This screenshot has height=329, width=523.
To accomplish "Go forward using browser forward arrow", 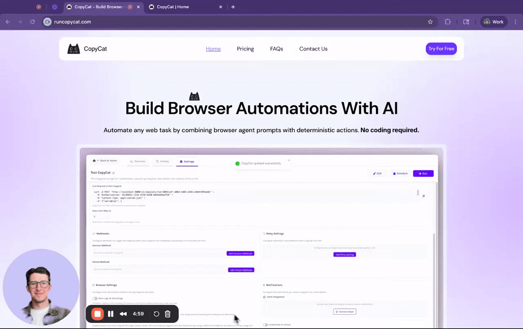I will point(20,21).
